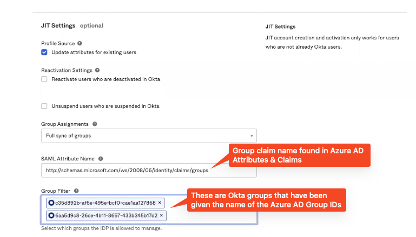The image size is (416, 237).
Task: Enable Reactivate users who are deactivated in Okta
Action: coord(44,79)
